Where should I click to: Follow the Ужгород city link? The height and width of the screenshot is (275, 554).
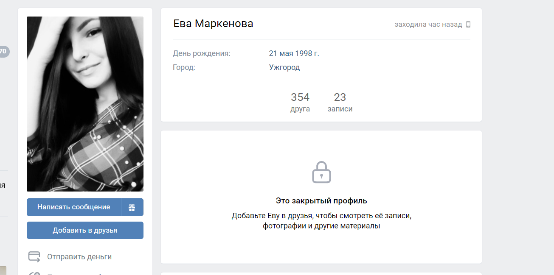[284, 67]
